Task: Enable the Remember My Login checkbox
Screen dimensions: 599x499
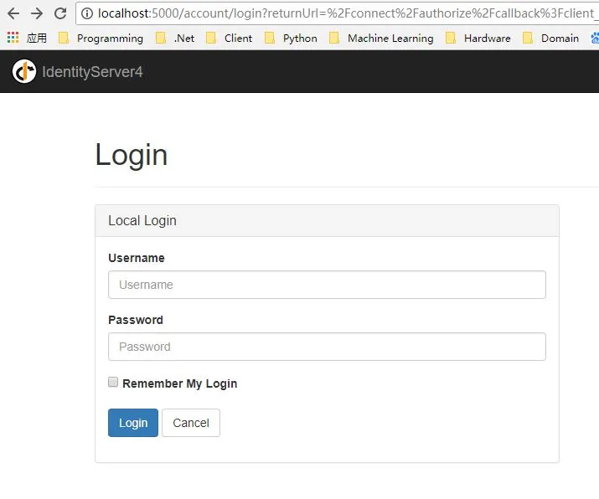Action: point(113,383)
